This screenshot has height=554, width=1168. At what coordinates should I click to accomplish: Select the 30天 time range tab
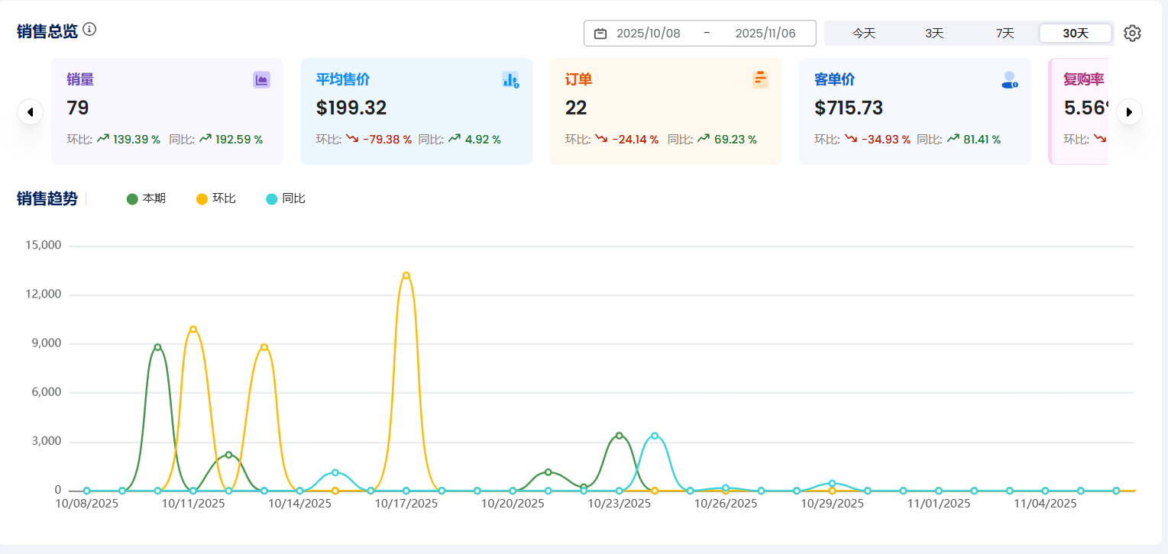coord(1075,34)
